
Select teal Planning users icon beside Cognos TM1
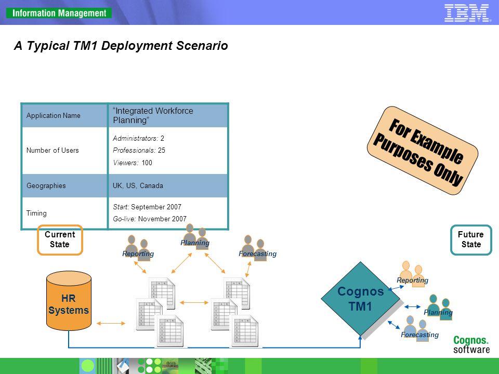[439, 307]
